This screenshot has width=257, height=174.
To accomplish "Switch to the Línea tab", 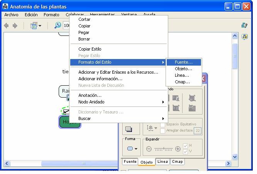I will (x=162, y=162).
